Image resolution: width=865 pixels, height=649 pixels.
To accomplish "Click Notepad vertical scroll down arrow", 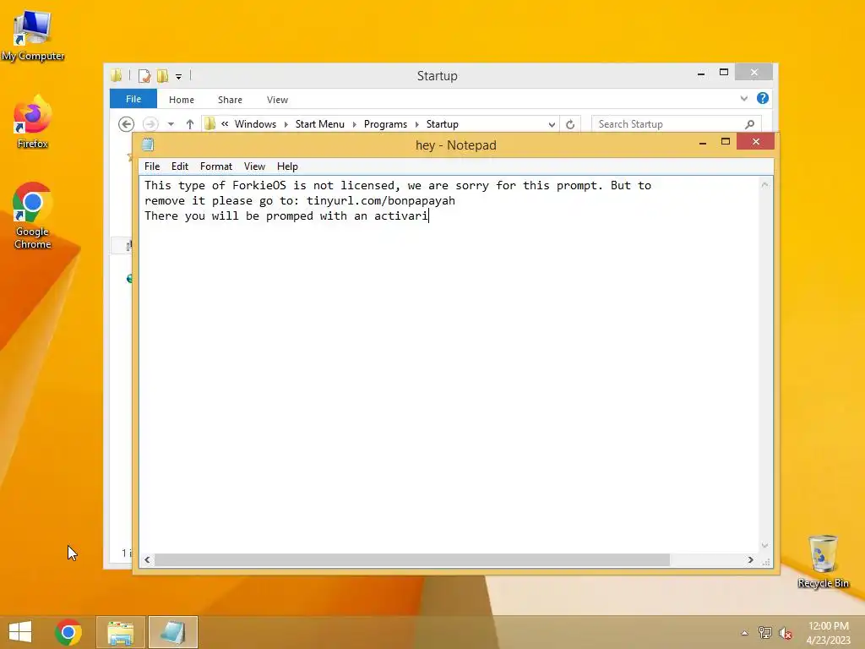I will pyautogui.click(x=765, y=546).
